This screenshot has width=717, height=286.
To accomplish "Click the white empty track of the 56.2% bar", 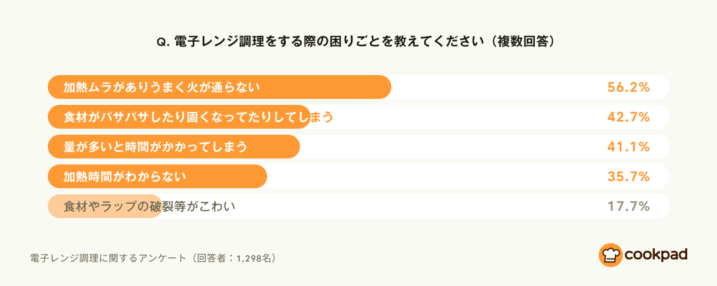I will tap(496, 87).
